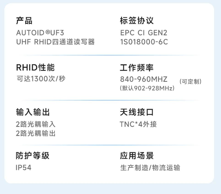221x194 pixels.
Task: Click the 天线接口 heading
Action: [137, 112]
